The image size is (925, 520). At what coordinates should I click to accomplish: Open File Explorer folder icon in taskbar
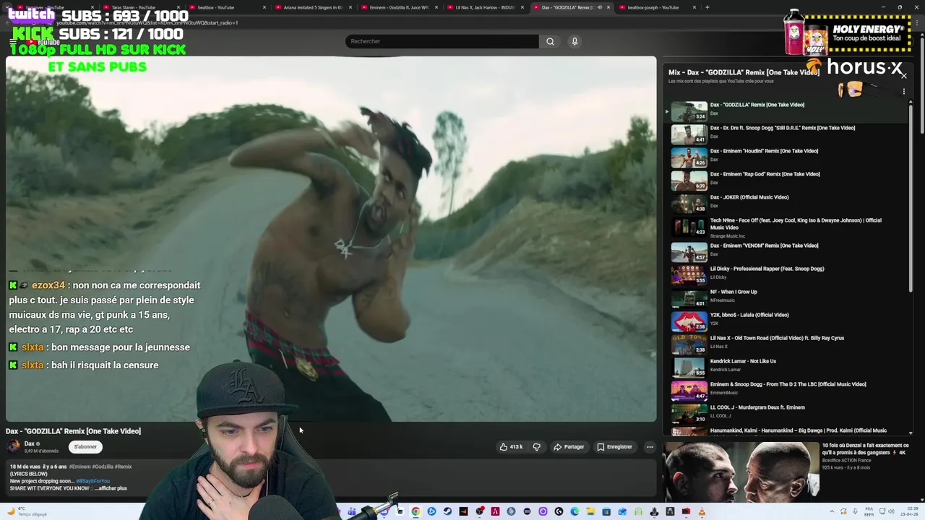click(x=590, y=511)
